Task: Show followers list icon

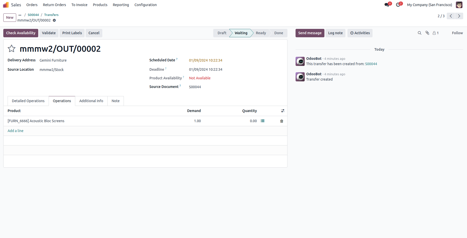Action: point(436,33)
